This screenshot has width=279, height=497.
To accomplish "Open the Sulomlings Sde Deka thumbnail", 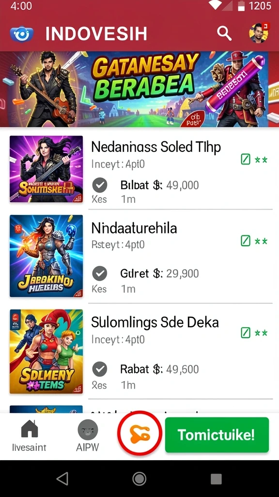I will coord(46,351).
